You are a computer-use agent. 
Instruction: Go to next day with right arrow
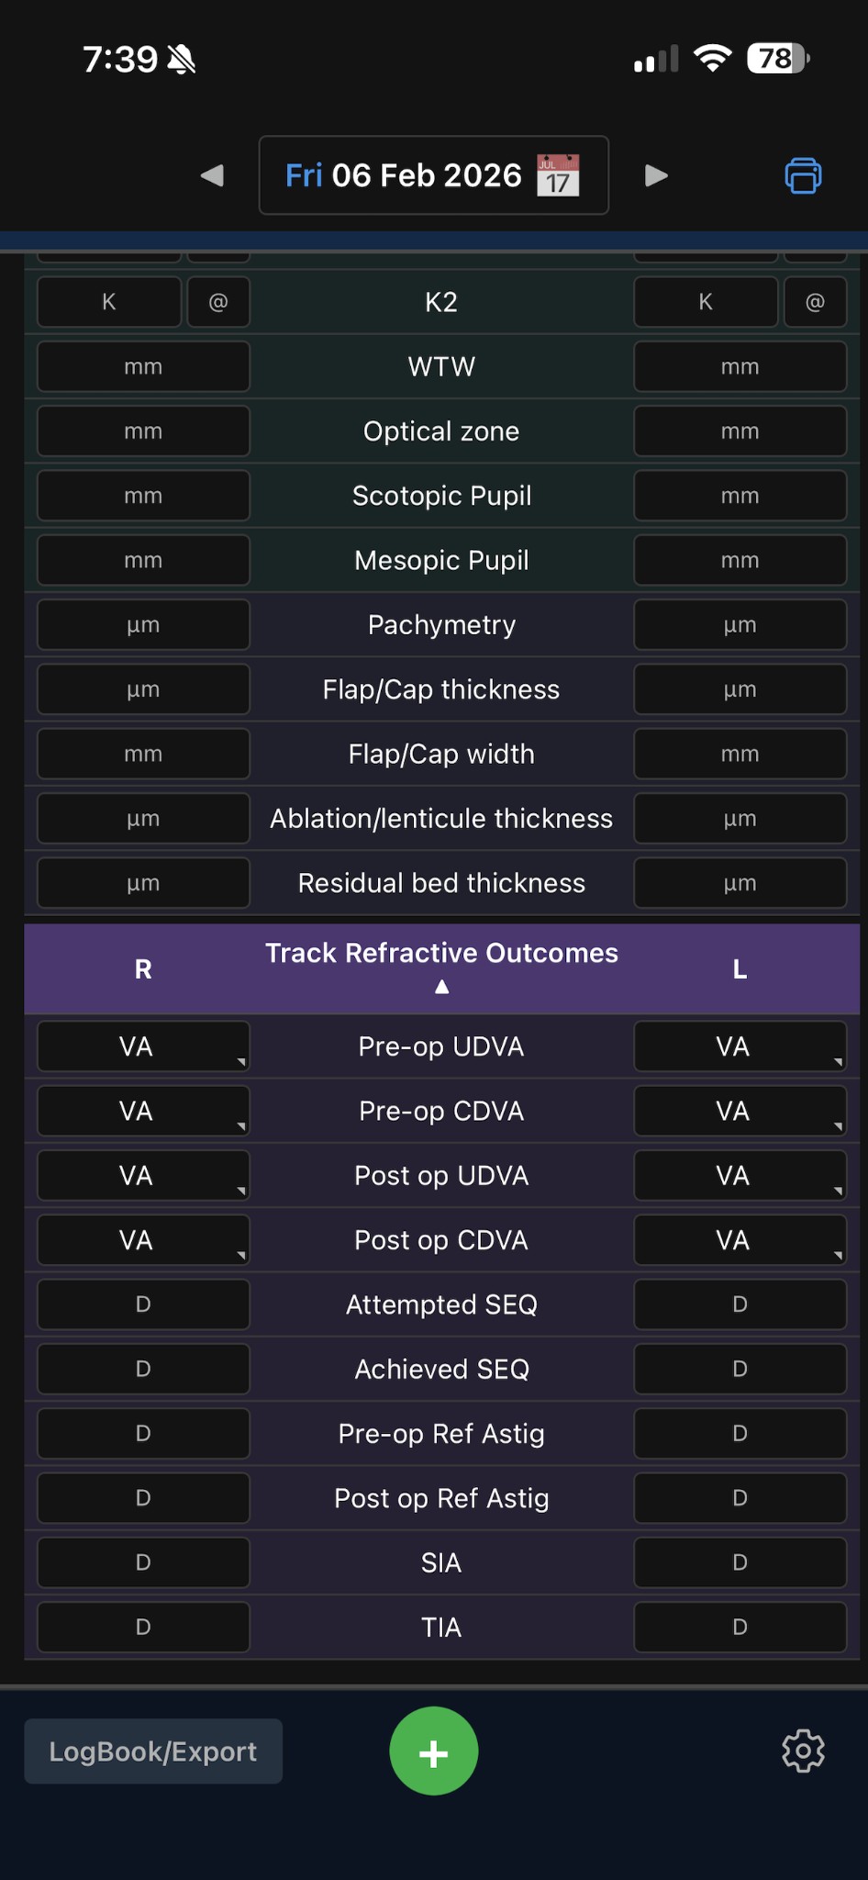coord(655,175)
